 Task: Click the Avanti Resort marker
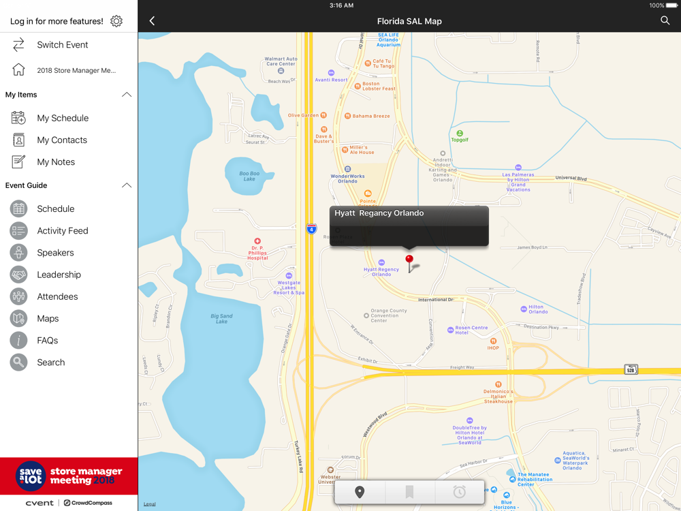pyautogui.click(x=331, y=73)
